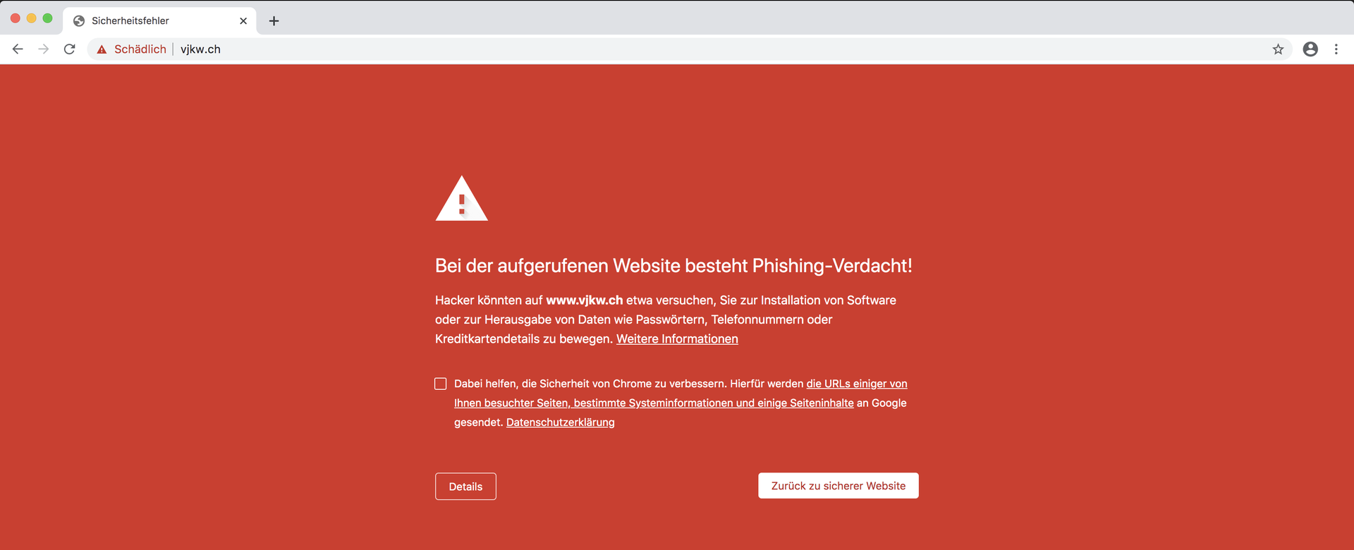Open the 'die URLs einiger von' link
The image size is (1354, 550).
[857, 384]
